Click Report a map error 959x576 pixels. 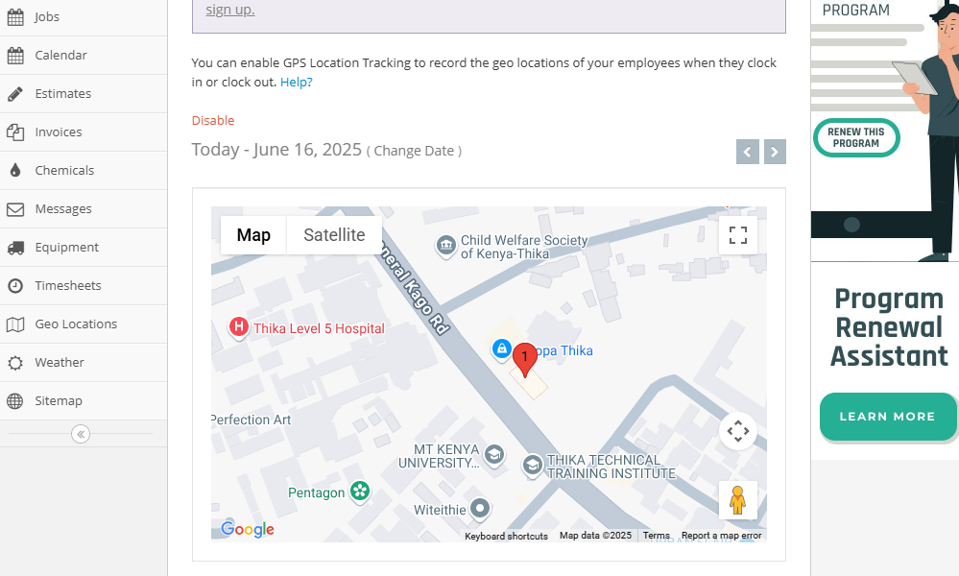[722, 536]
